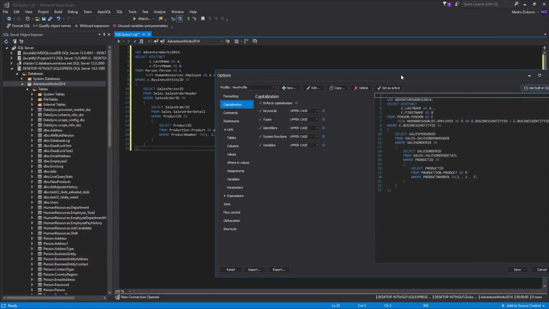Click the Set as active button
The height and width of the screenshot is (309, 549).
[389, 88]
